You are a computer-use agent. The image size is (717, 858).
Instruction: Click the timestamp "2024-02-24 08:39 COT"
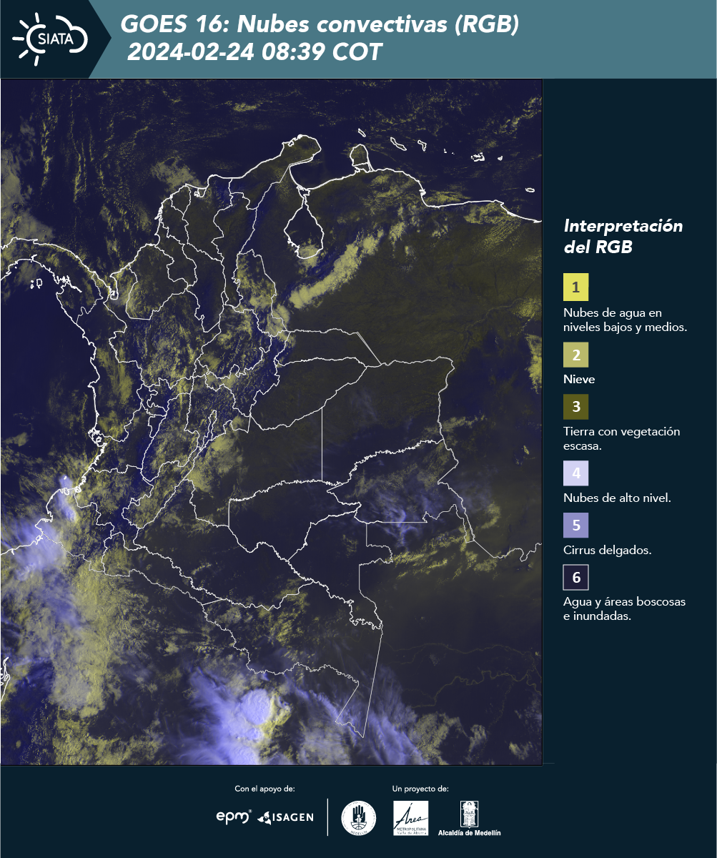pos(255,52)
